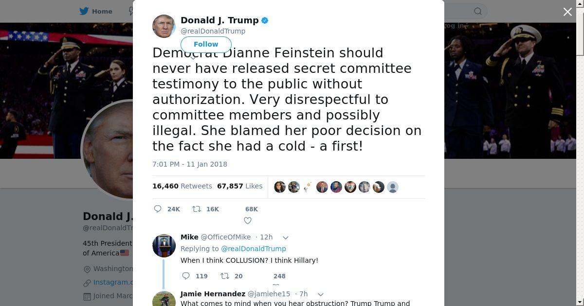
Task: Open the Home tab in top navigation
Action: click(96, 11)
